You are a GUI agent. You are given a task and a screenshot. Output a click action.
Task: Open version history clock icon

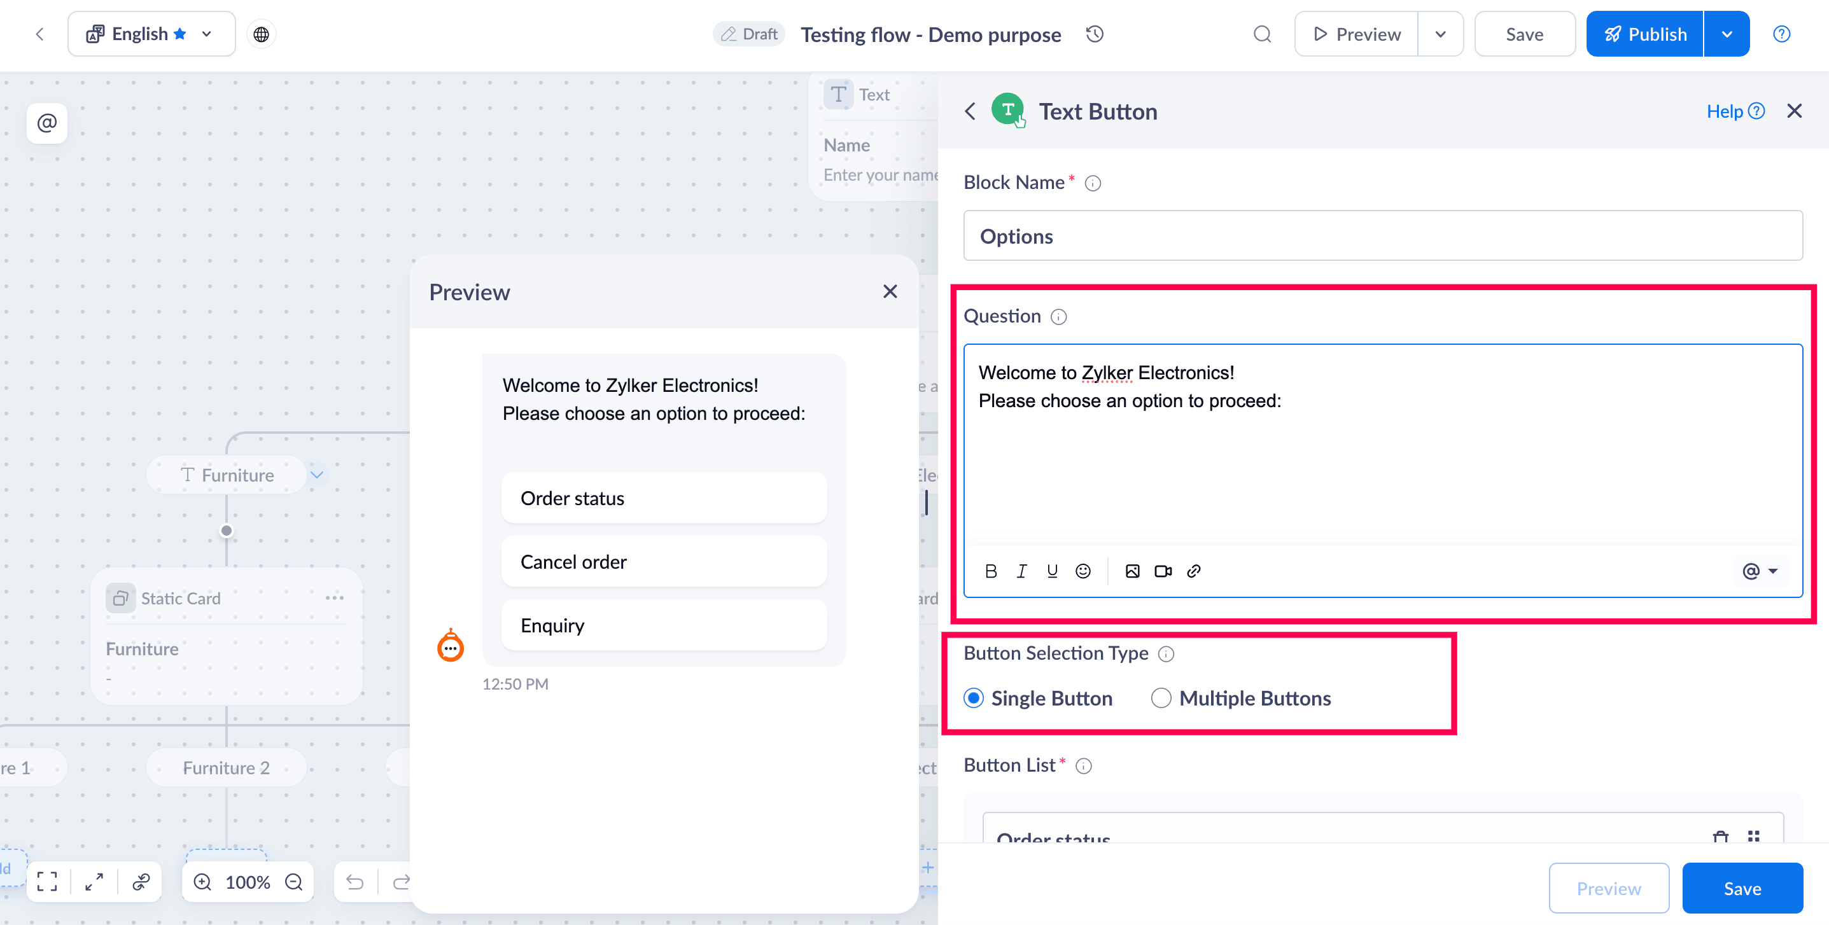(x=1094, y=33)
